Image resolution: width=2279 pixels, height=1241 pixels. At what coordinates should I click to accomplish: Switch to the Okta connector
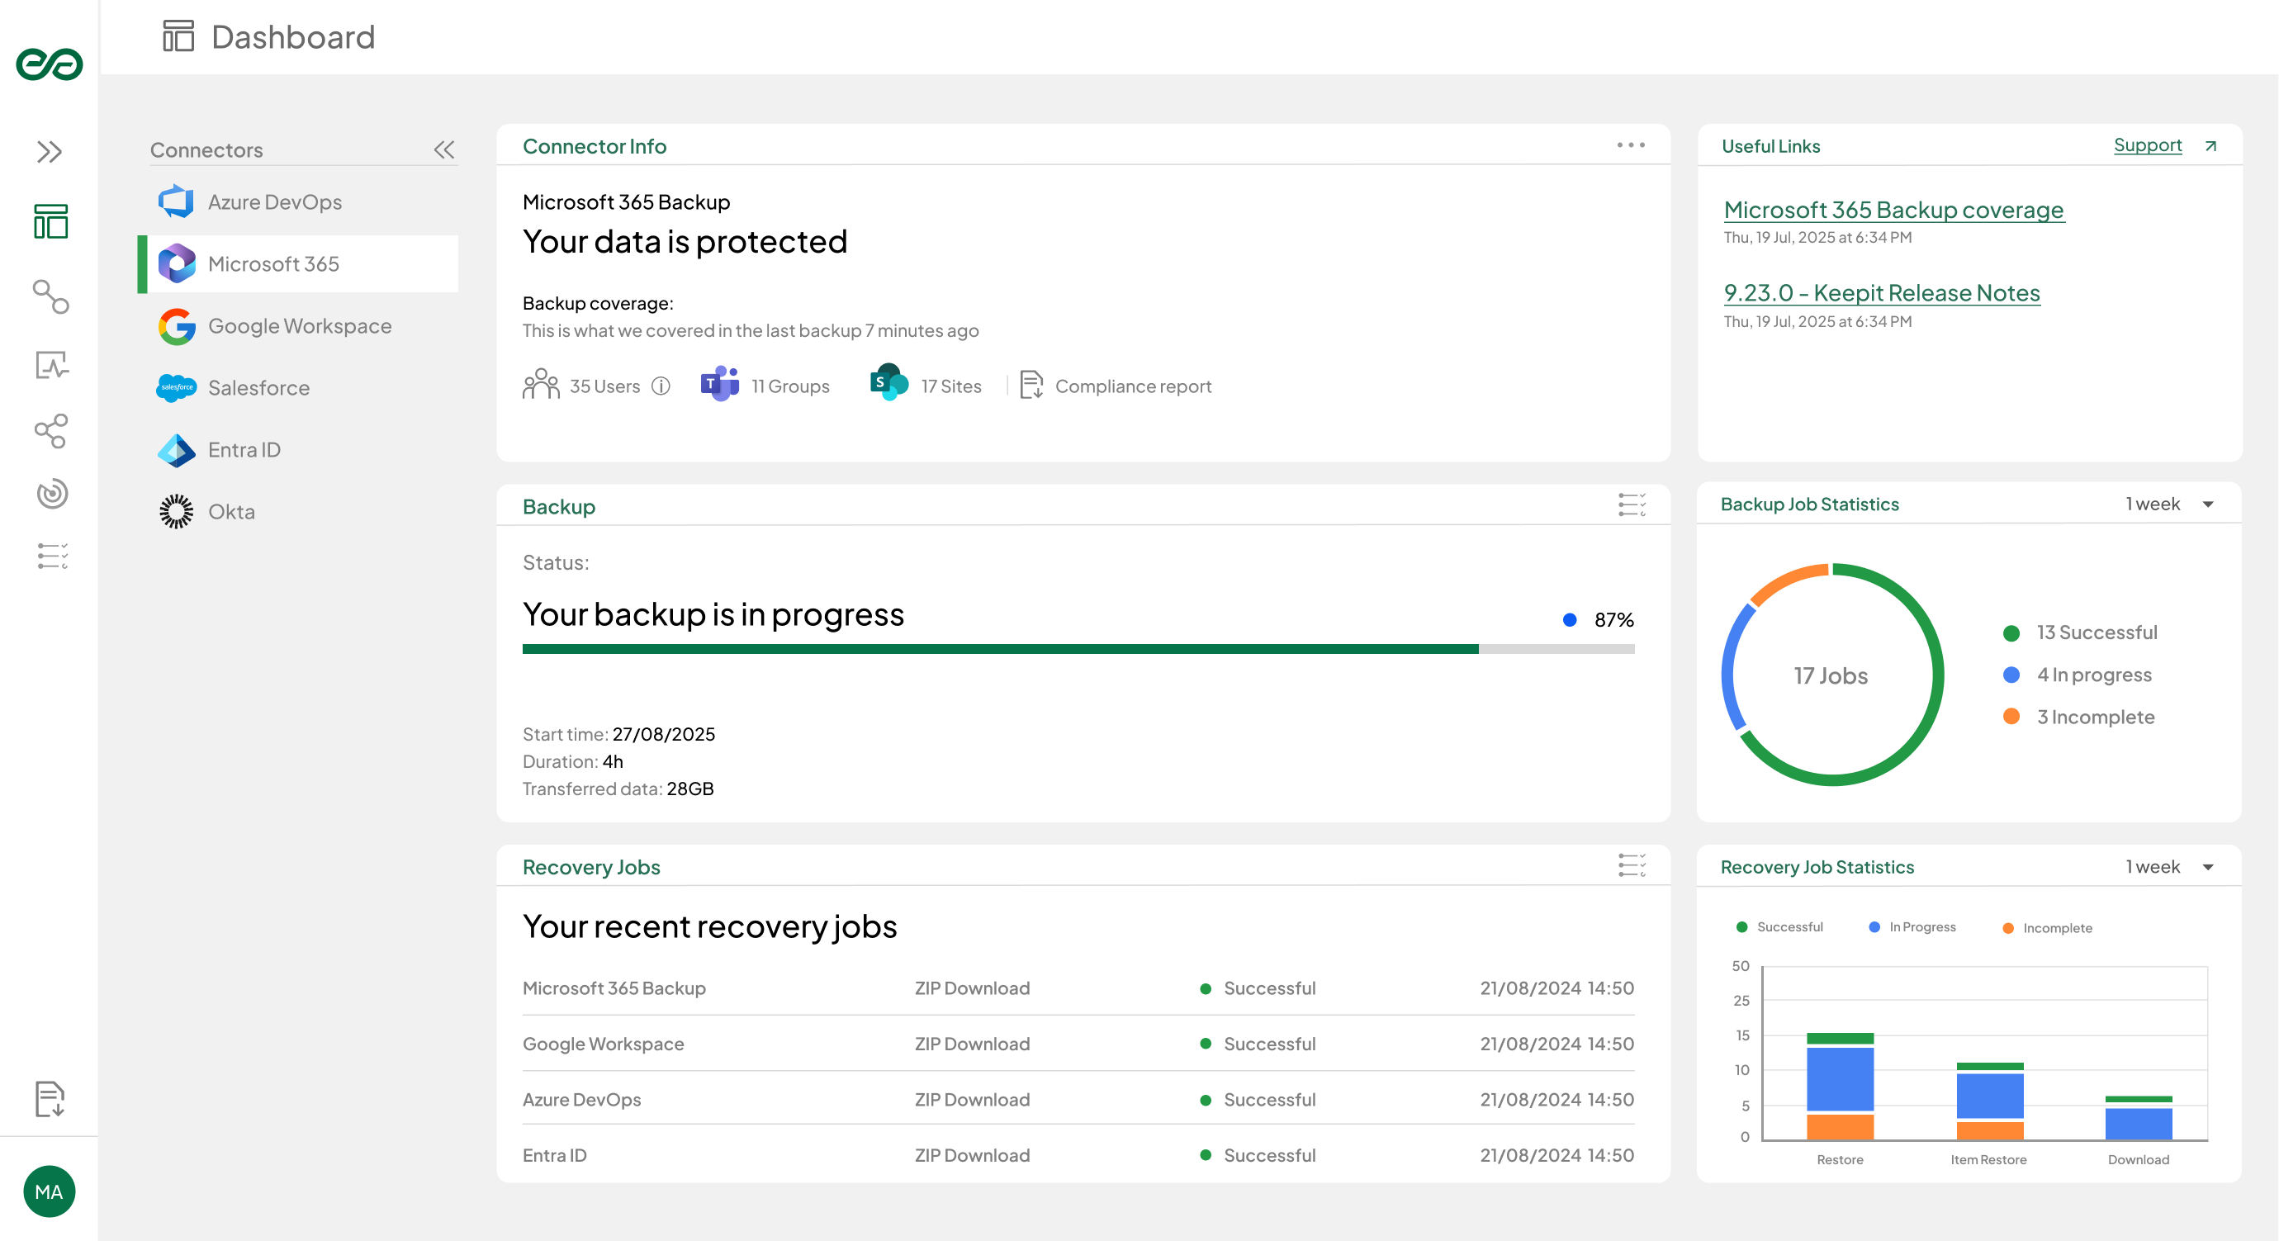pos(232,510)
